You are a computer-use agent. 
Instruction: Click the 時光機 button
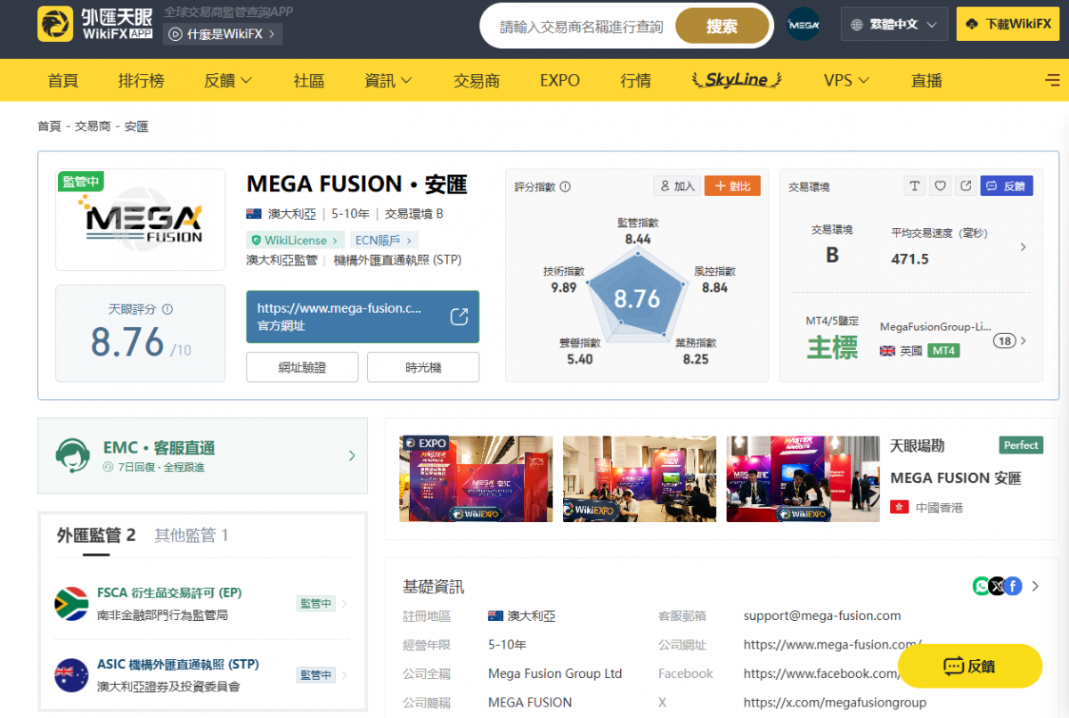423,367
